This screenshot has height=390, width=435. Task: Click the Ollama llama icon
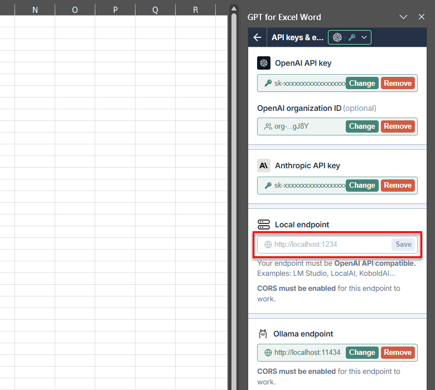click(263, 334)
